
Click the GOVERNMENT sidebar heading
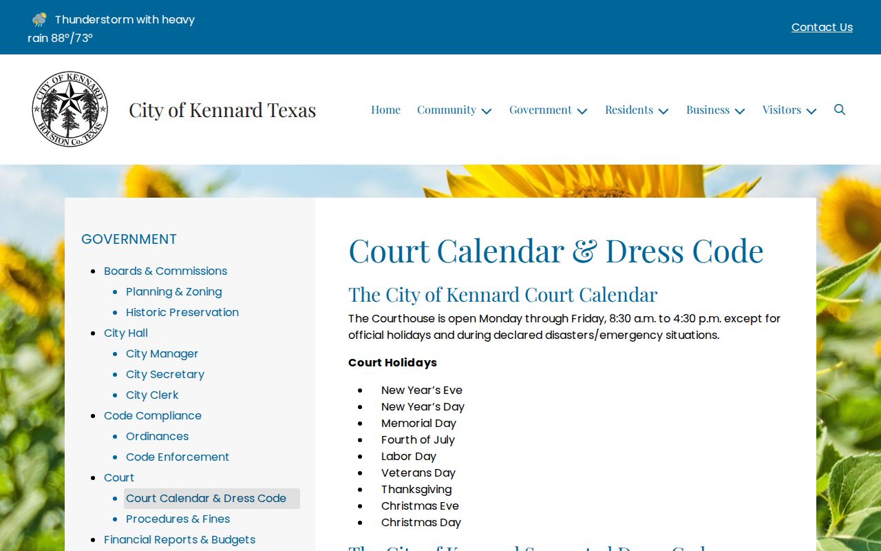129,239
